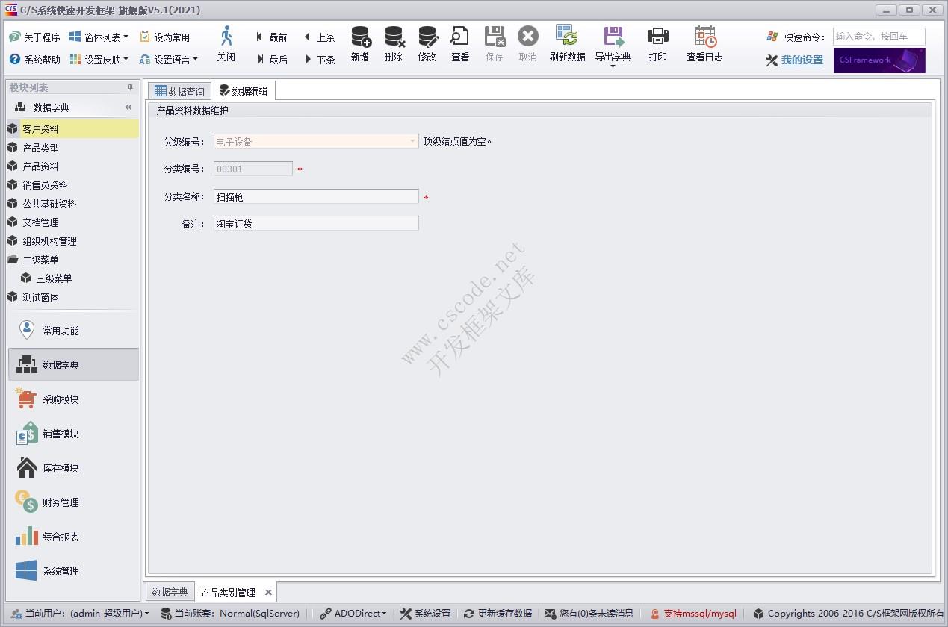Image resolution: width=948 pixels, height=627 pixels.
Task: Click the 取消 icon to cancel editing
Action: [527, 45]
